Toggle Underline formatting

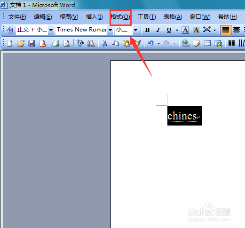[169, 30]
